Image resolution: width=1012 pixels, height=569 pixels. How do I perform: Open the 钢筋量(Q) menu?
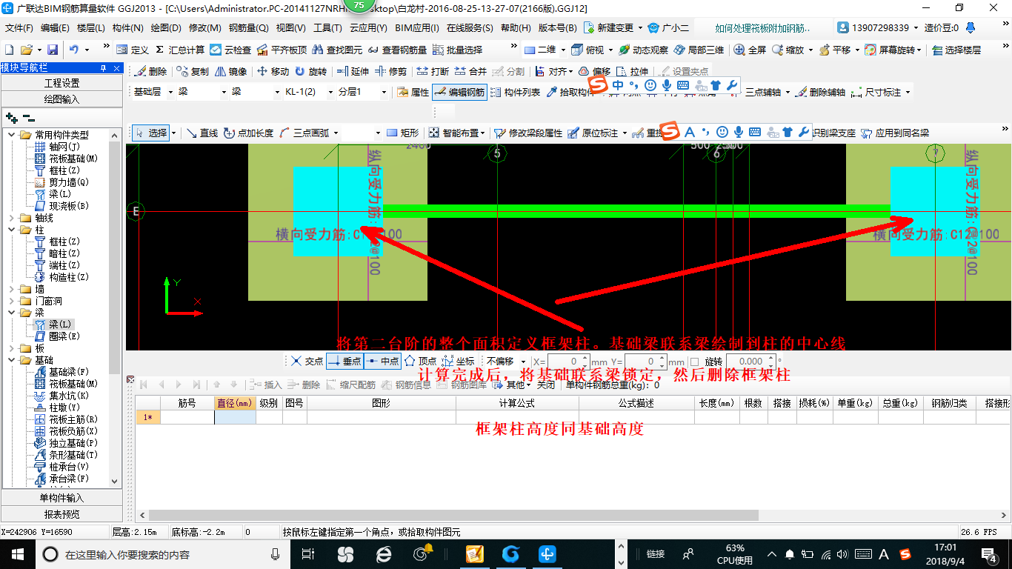coord(248,28)
